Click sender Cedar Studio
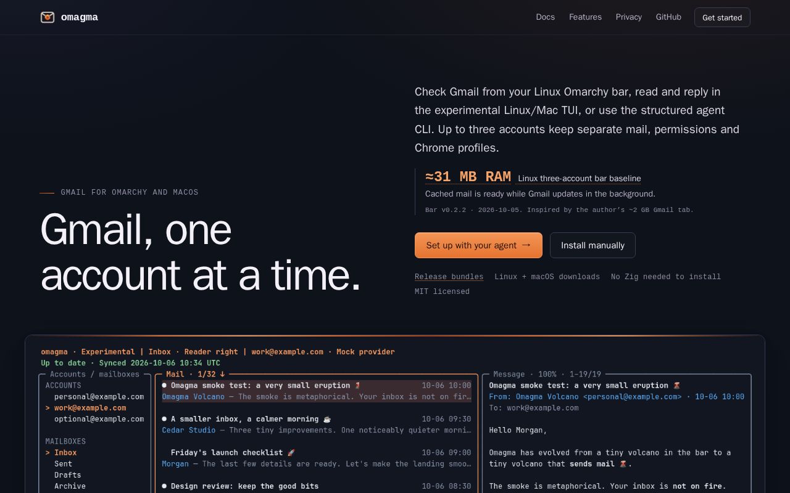The width and height of the screenshot is (790, 493). (x=189, y=430)
